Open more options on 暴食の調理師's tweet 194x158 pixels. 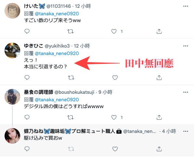186,92
